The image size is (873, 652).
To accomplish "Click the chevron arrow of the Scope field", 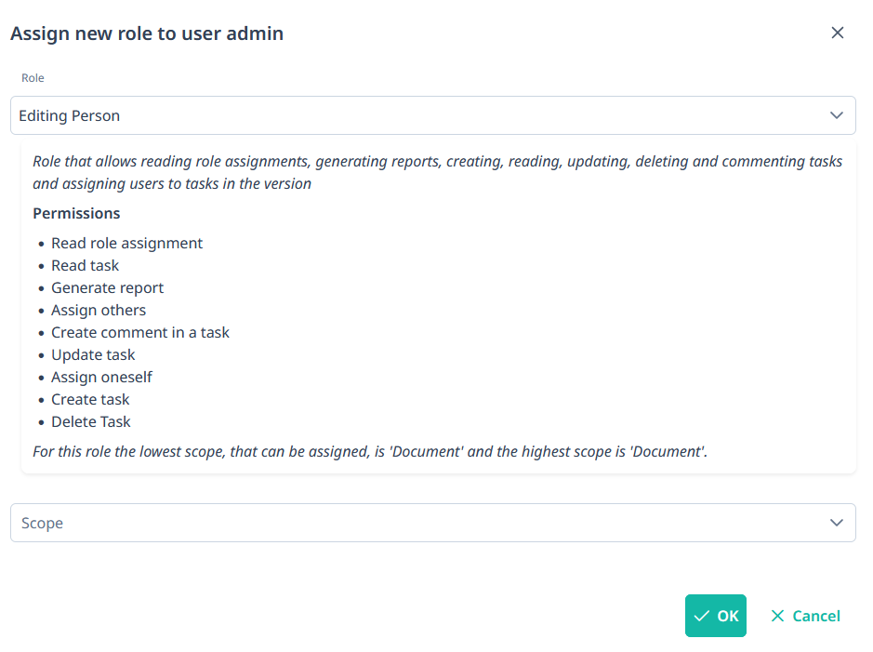I will [x=836, y=523].
